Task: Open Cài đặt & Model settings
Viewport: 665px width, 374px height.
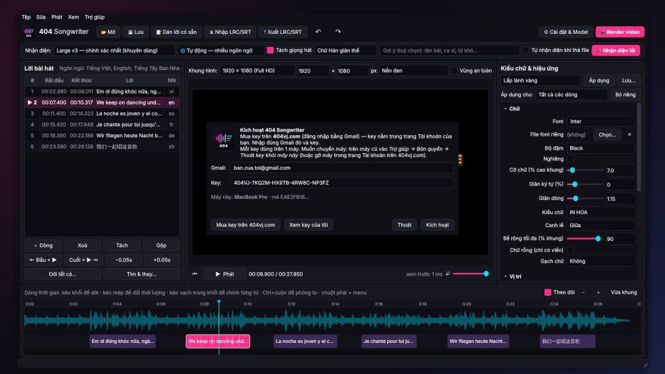Action: coord(566,32)
